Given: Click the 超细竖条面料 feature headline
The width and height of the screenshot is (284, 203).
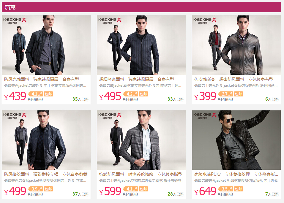Looking at the screenshot, I should 112,79.
